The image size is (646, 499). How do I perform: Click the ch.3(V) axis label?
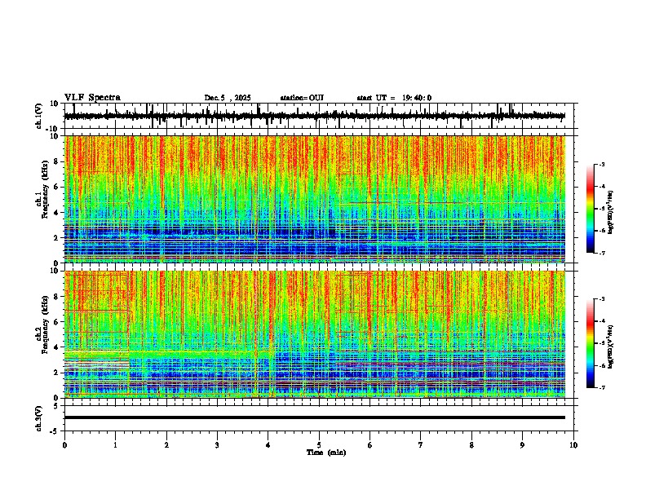coord(39,418)
